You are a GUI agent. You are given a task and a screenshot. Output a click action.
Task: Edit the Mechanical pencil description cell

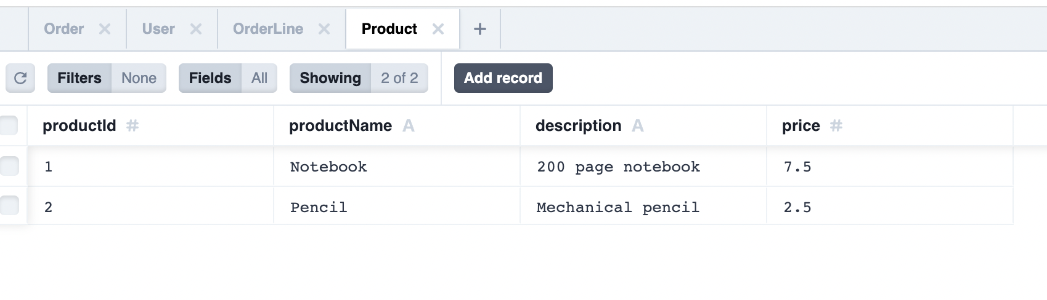[x=618, y=207]
